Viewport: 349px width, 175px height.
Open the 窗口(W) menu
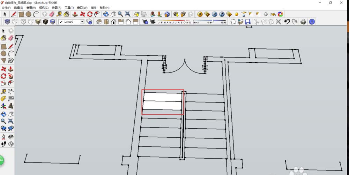pos(82,8)
